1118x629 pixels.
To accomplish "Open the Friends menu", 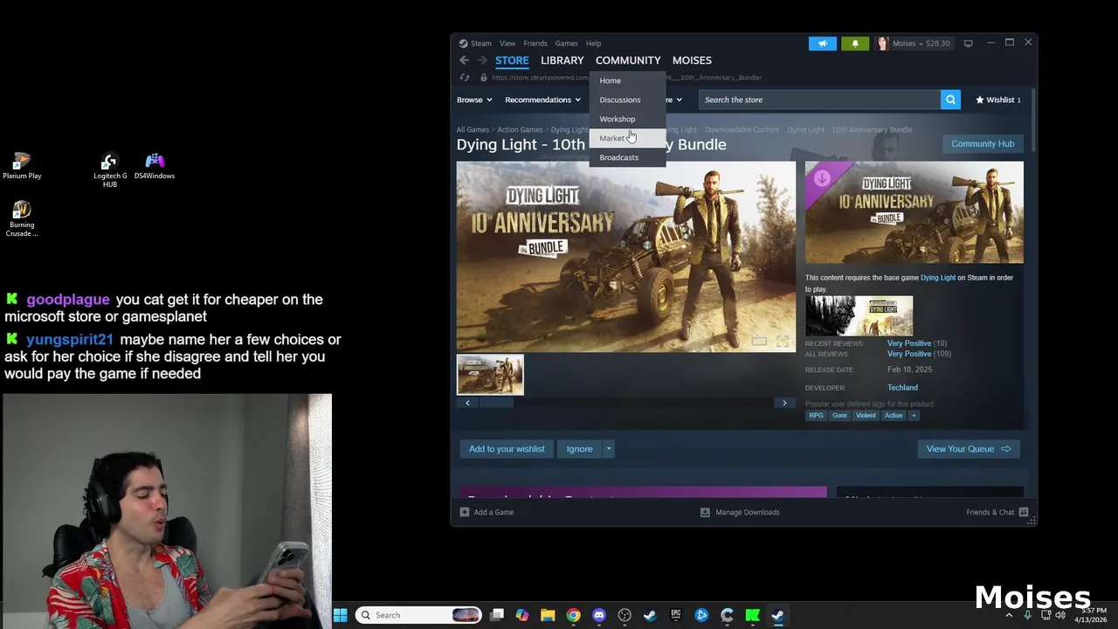I will pos(535,43).
